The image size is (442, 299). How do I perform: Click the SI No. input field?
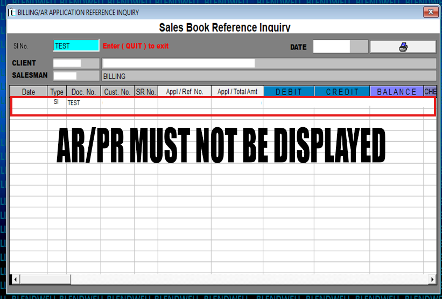(76, 46)
